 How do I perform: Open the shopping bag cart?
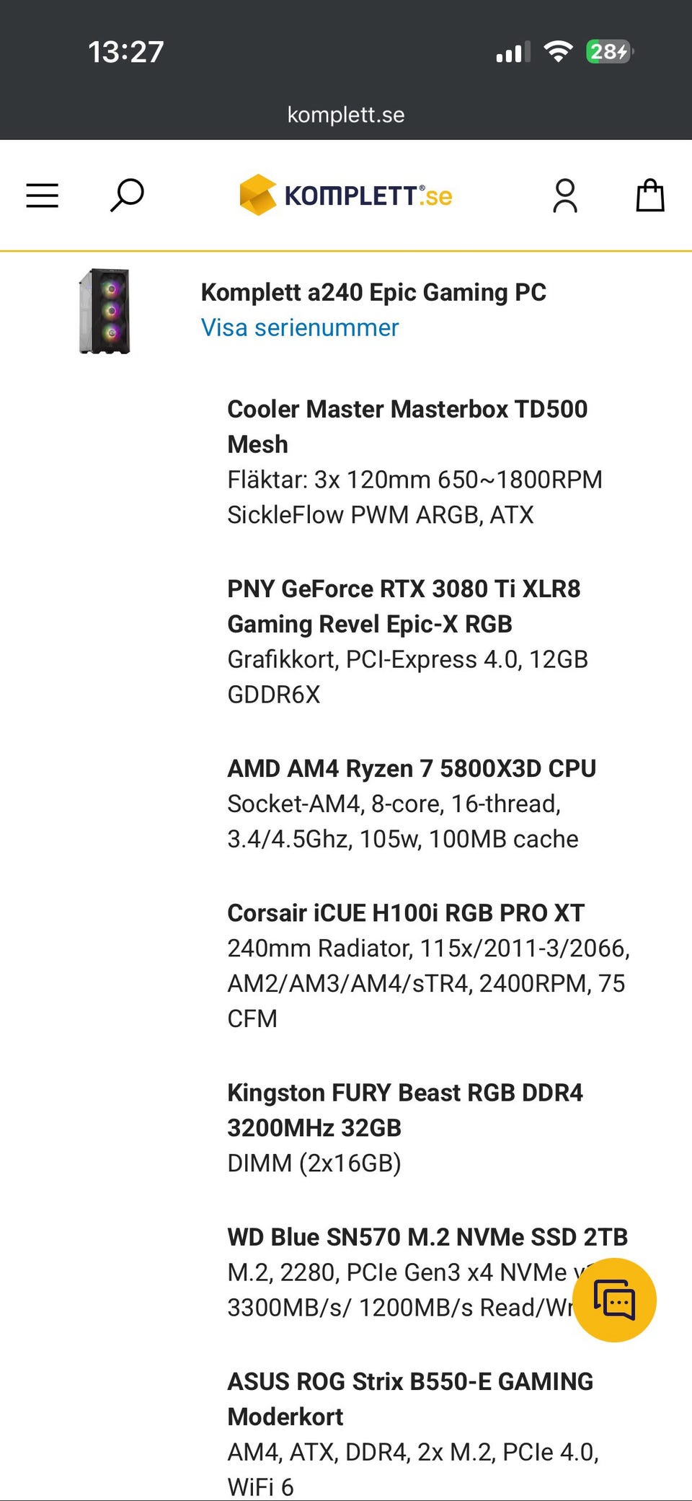click(649, 195)
